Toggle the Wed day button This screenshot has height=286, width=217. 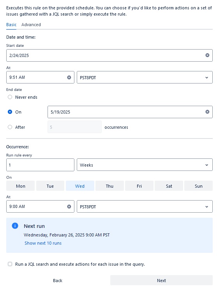80,186
